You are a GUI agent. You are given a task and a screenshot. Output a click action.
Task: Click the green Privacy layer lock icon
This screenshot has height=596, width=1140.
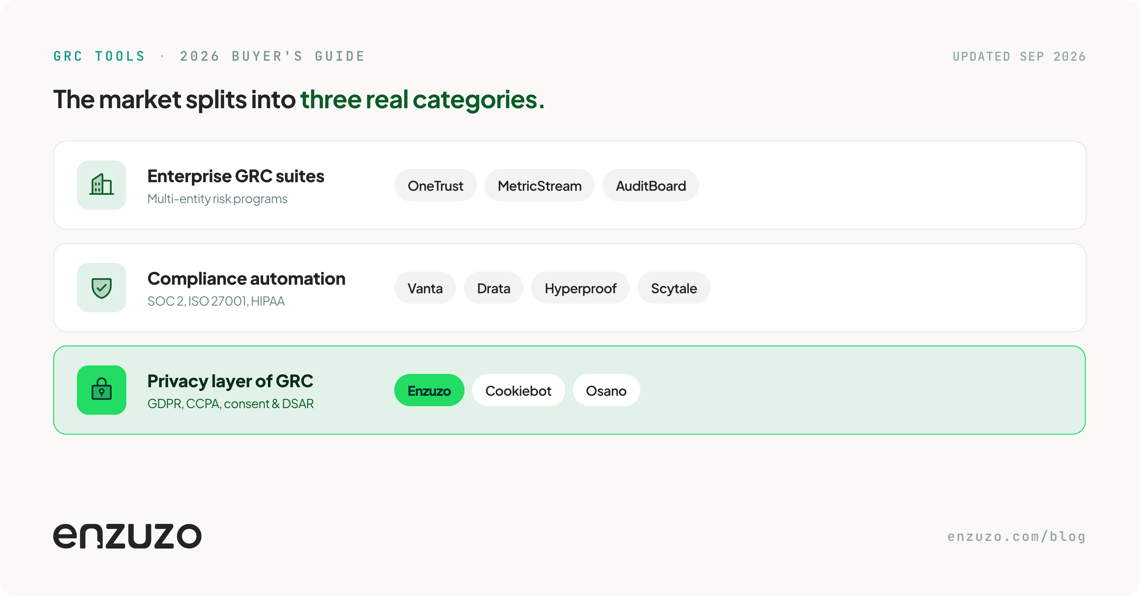click(101, 390)
